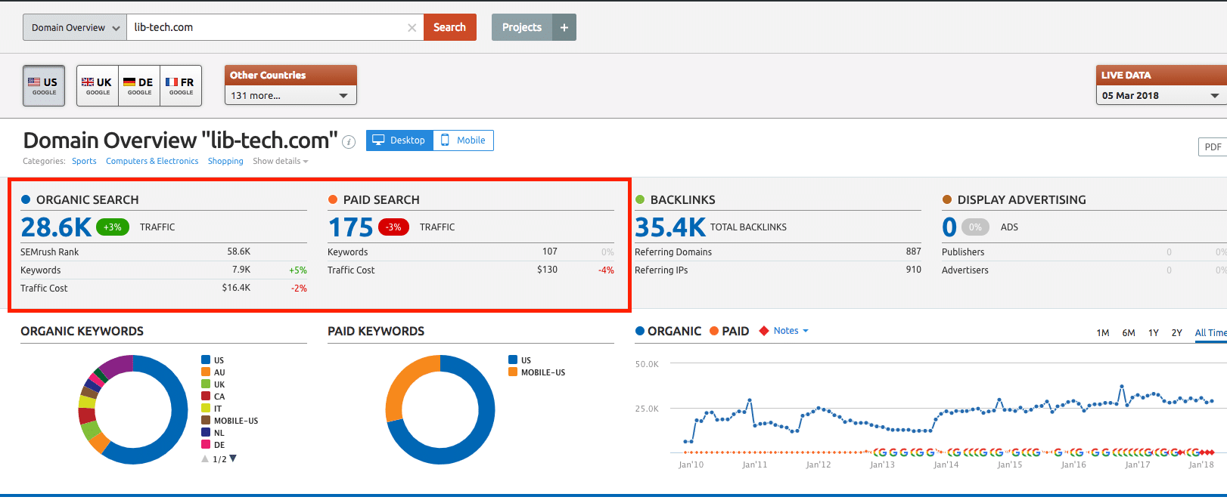Open Shopping category link
The height and width of the screenshot is (500, 1227).
coord(225,161)
